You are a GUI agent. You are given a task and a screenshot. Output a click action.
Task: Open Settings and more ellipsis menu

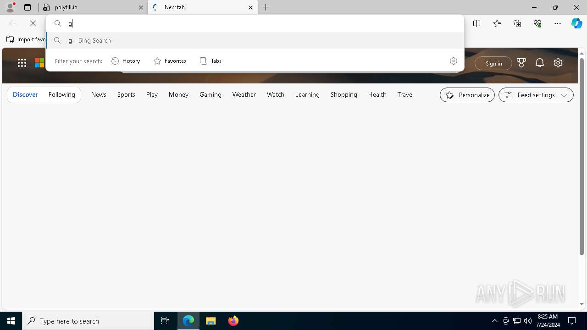pyautogui.click(x=558, y=23)
